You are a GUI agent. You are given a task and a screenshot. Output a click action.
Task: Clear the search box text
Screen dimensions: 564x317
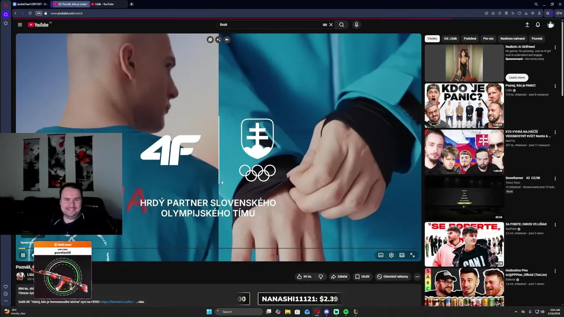click(331, 25)
